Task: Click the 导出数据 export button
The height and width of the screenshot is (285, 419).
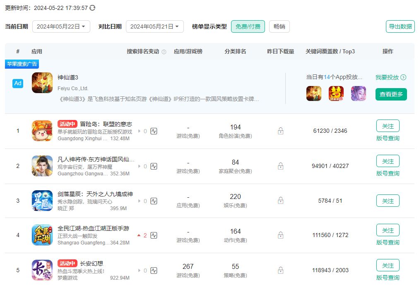Action: coord(400,26)
